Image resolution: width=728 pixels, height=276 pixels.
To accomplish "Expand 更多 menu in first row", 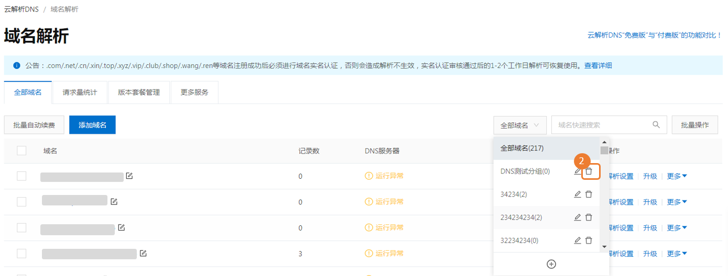I will tap(677, 176).
